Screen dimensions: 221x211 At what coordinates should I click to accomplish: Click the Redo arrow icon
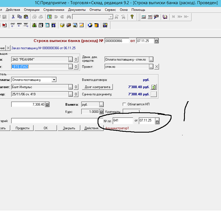(62, 17)
